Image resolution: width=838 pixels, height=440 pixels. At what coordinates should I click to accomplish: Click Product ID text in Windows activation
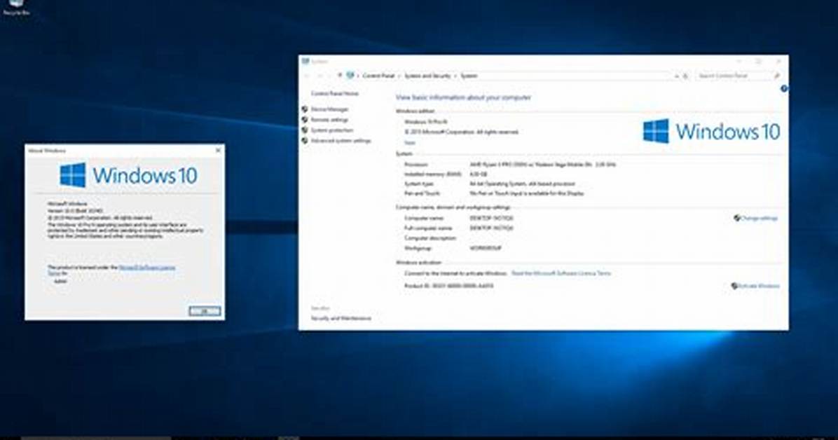449,286
